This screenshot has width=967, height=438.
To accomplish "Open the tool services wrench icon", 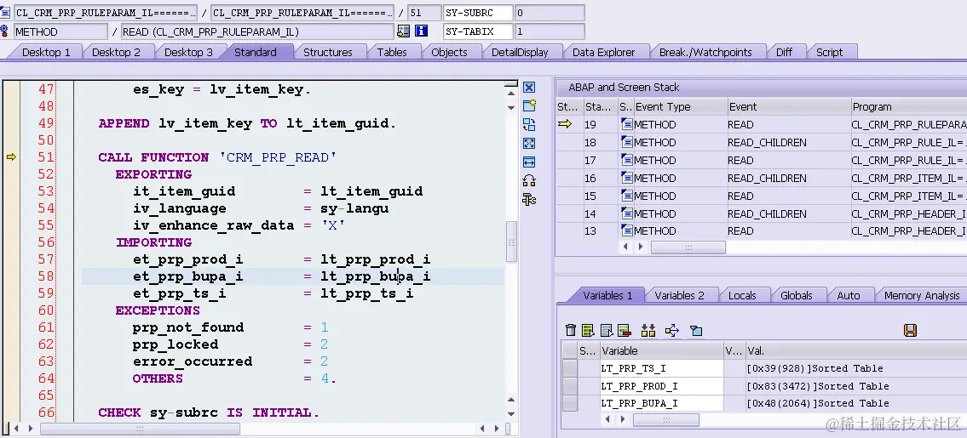I will (528, 200).
